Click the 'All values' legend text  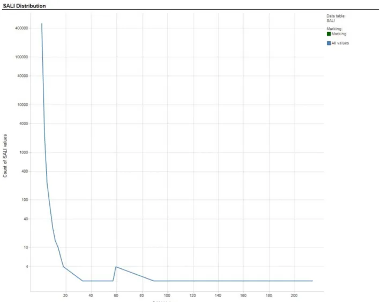tap(340, 43)
